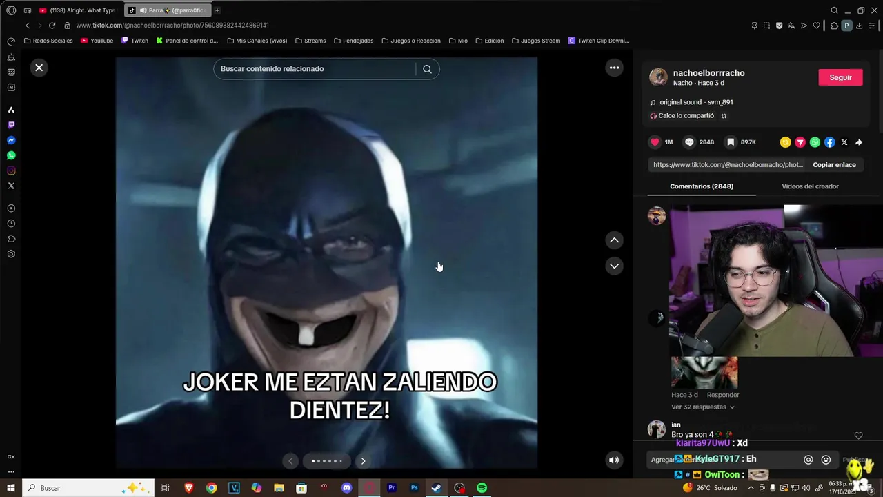This screenshot has width=883, height=497.
Task: Open Juegos o Reaccion bookmarks folder
Action: (410, 41)
